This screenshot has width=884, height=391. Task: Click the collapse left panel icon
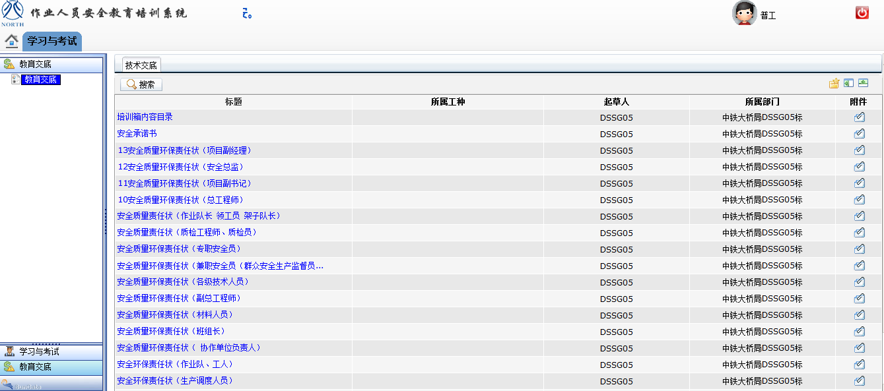point(848,84)
